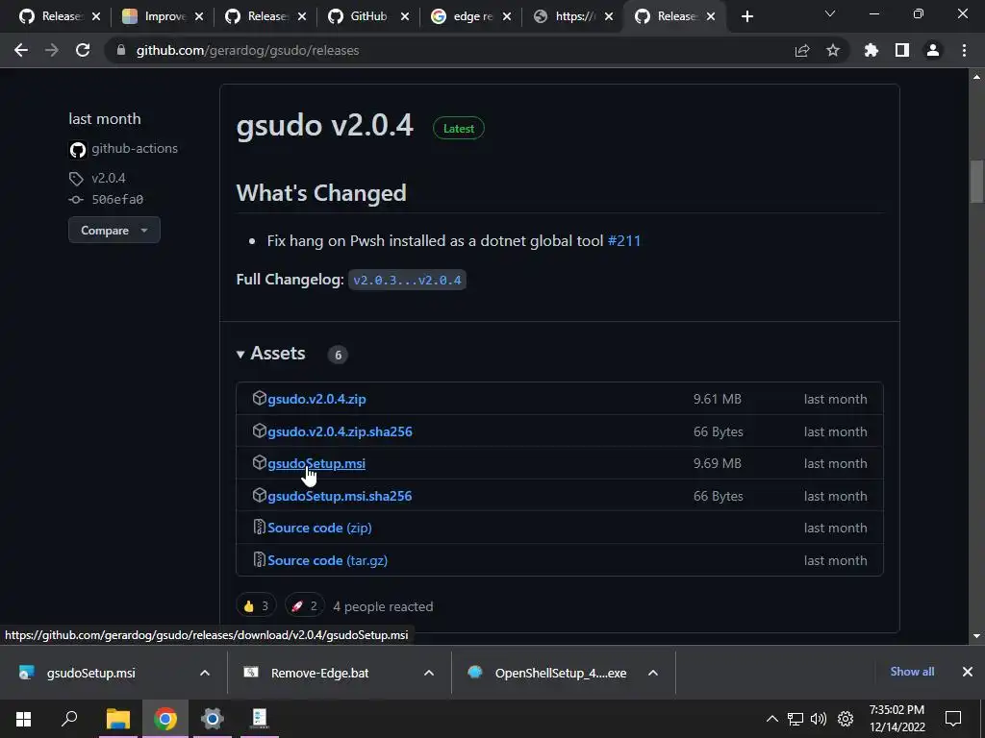The height and width of the screenshot is (738, 985).
Task: Switch to the GitHub tab
Action: (360, 16)
